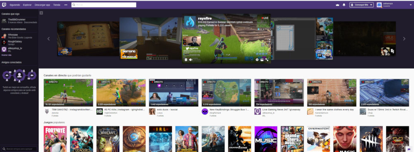Open Live Gaming News 24/7 stream thumbnail
The height and width of the screenshot is (152, 414).
tap(279, 93)
